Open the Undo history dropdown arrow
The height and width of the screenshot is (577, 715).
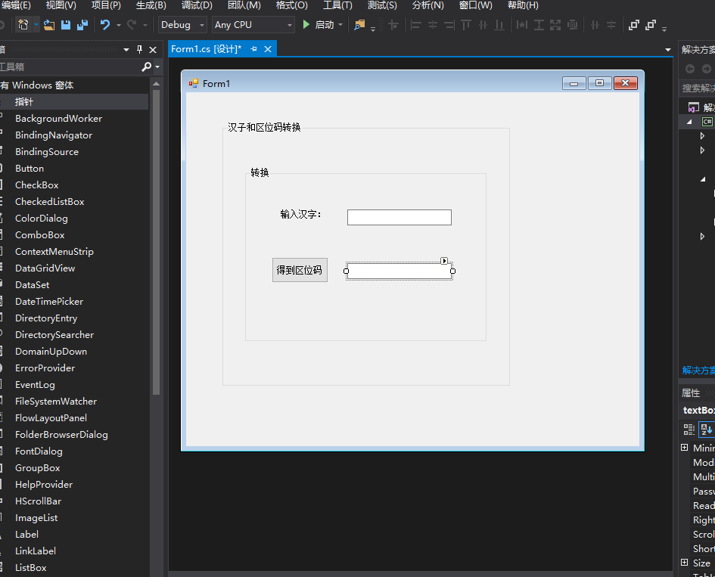[x=119, y=25]
